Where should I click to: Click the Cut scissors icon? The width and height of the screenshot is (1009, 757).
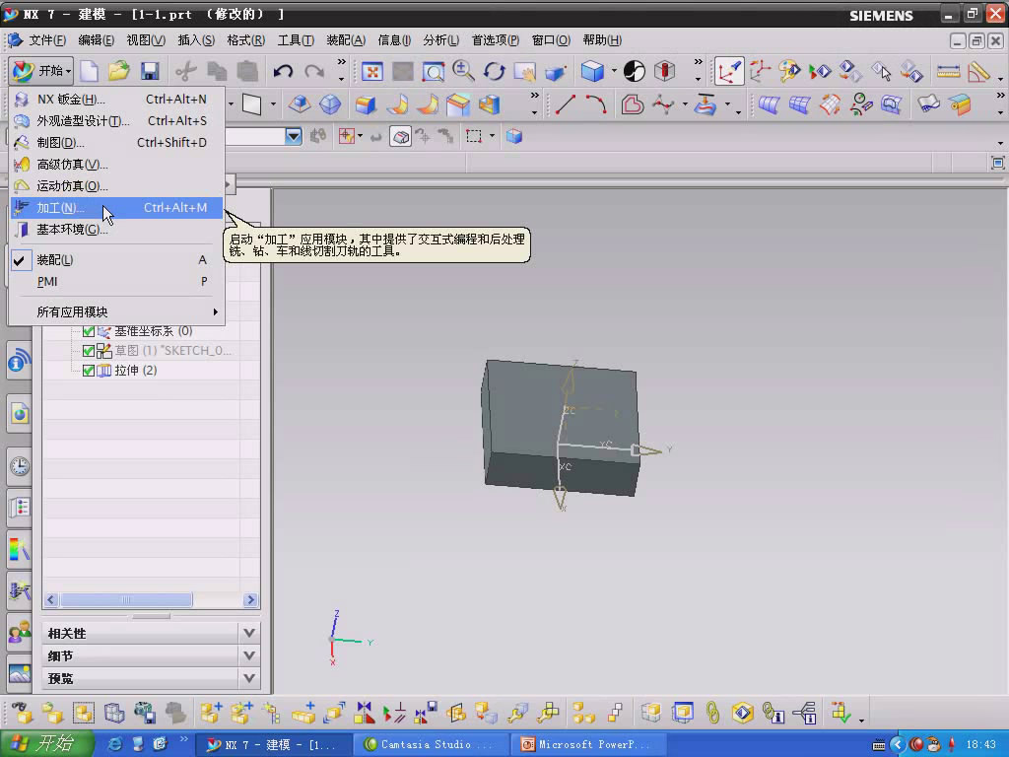pyautogui.click(x=186, y=71)
